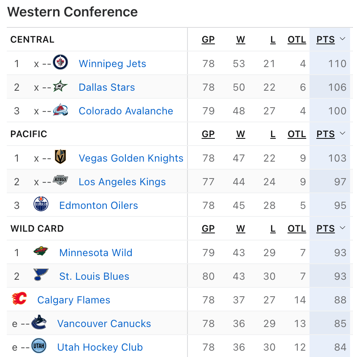
Task: Select the Vegas Golden Knights logo
Action: click(x=60, y=157)
